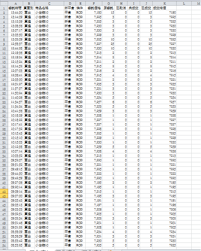This screenshot has height=251, width=201.
Task: Click average cell 7196 in row 45
Action: click(x=164, y=205)
